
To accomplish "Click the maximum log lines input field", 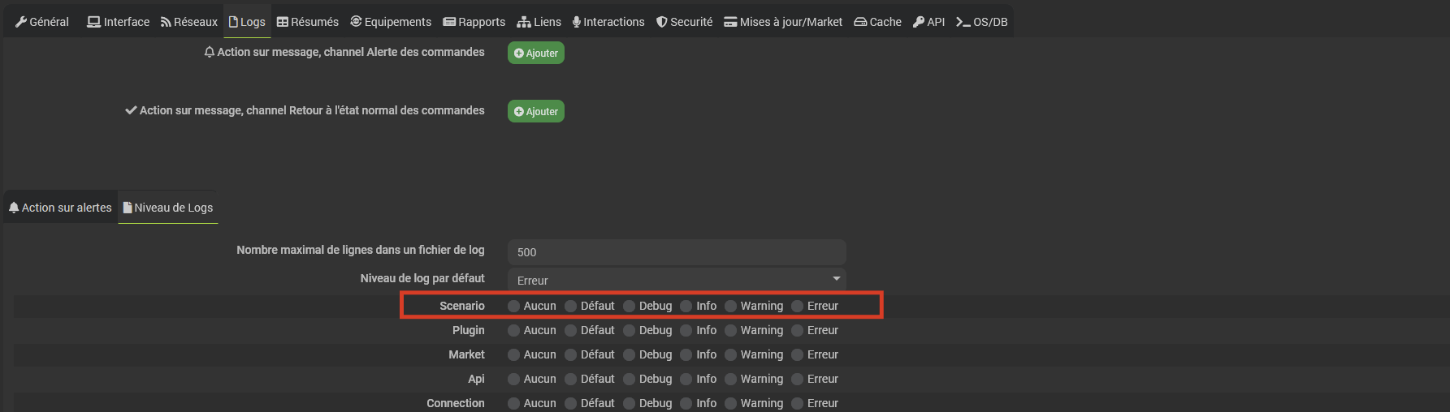I will pyautogui.click(x=676, y=252).
